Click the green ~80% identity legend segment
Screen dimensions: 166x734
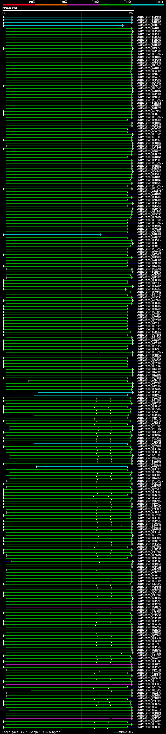[115, 5]
